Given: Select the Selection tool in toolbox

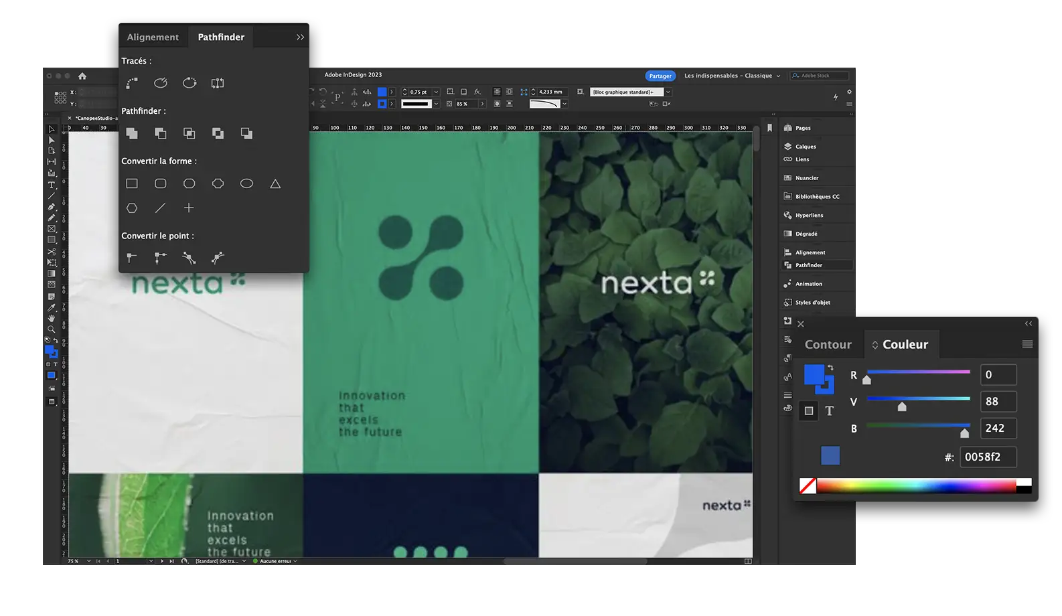Looking at the screenshot, I should tap(52, 129).
